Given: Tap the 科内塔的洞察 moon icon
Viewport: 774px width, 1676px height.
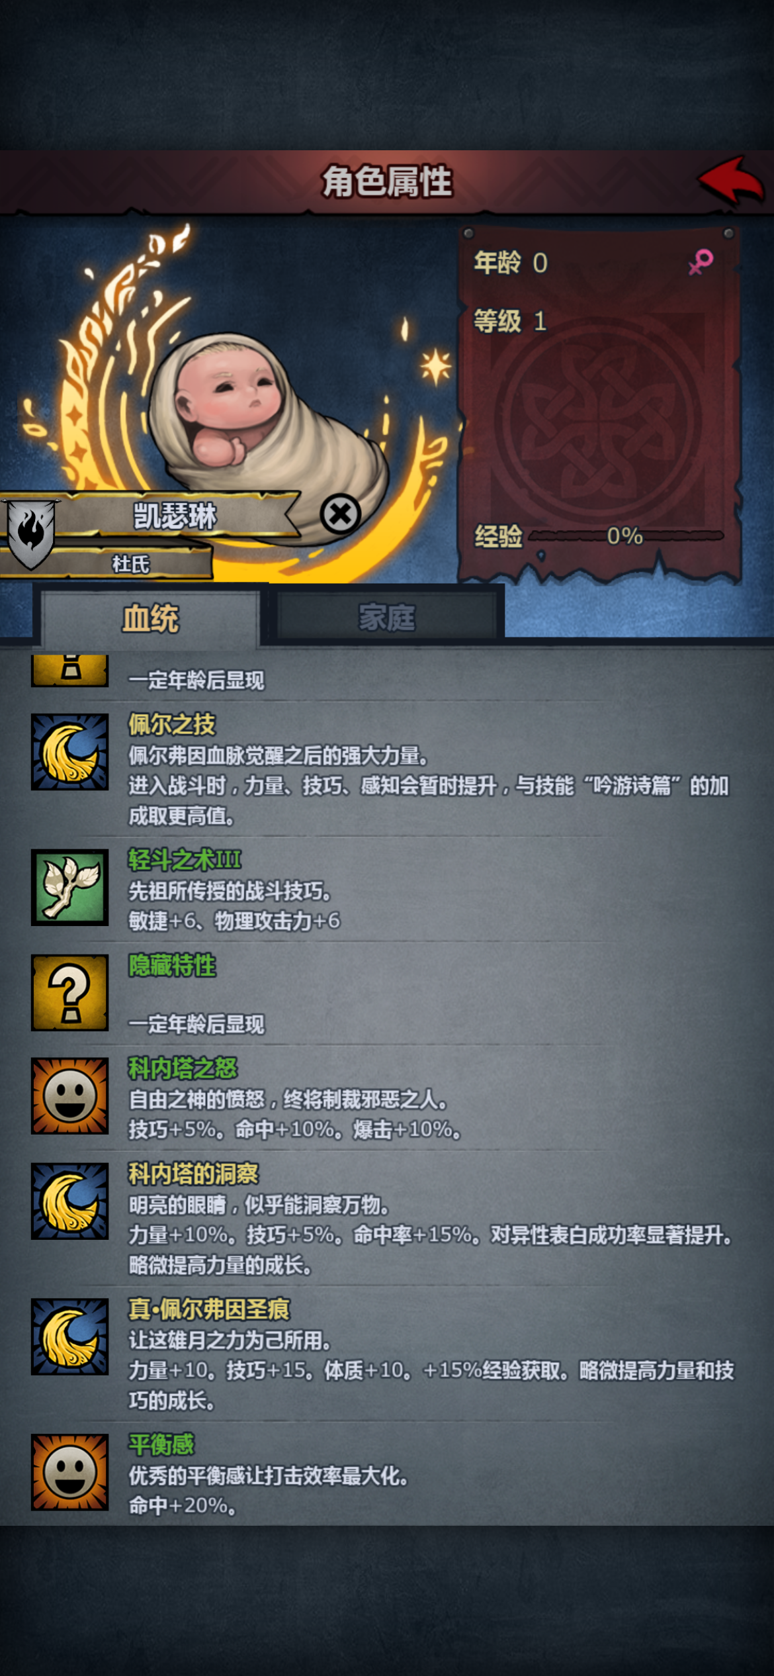Looking at the screenshot, I should (x=69, y=1201).
